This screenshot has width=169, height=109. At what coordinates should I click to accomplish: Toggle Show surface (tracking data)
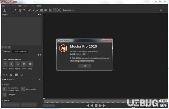tap(5, 89)
